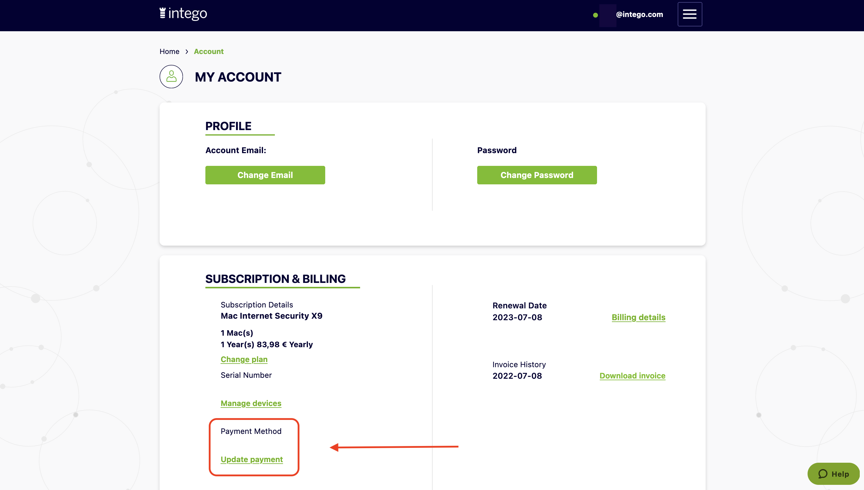Screen dimensions: 864x490
Task: Click the Password label
Action: coord(497,150)
